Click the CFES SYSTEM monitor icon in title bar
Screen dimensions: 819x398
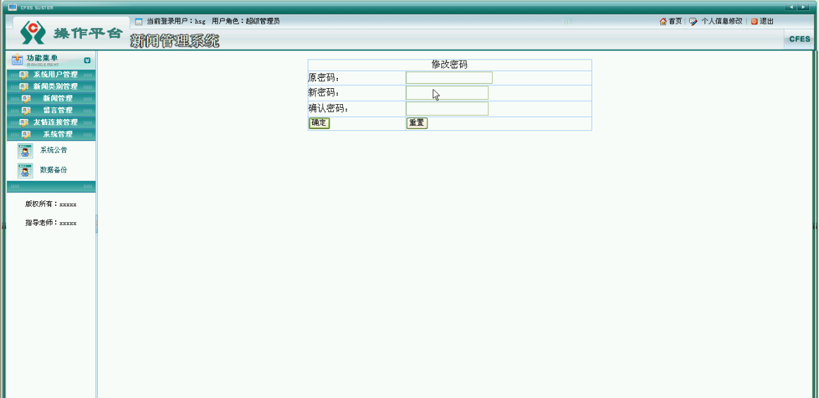(12, 7)
